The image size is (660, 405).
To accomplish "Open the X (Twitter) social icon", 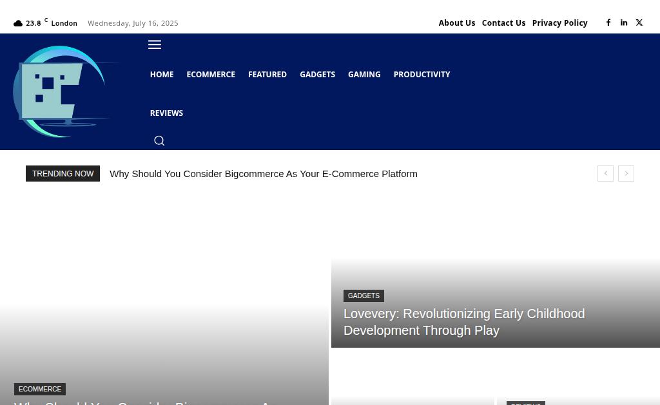I will 639,23.
